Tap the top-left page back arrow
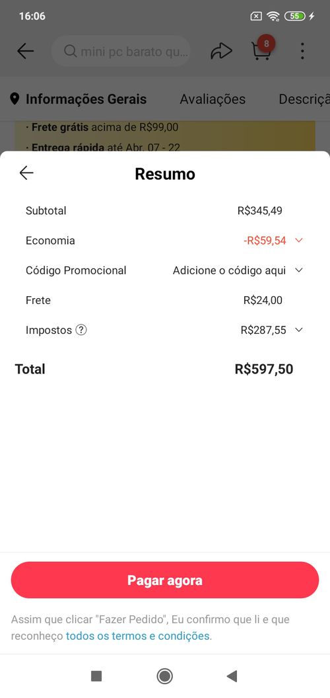Viewport: 330px width, 698px height. pos(25,51)
